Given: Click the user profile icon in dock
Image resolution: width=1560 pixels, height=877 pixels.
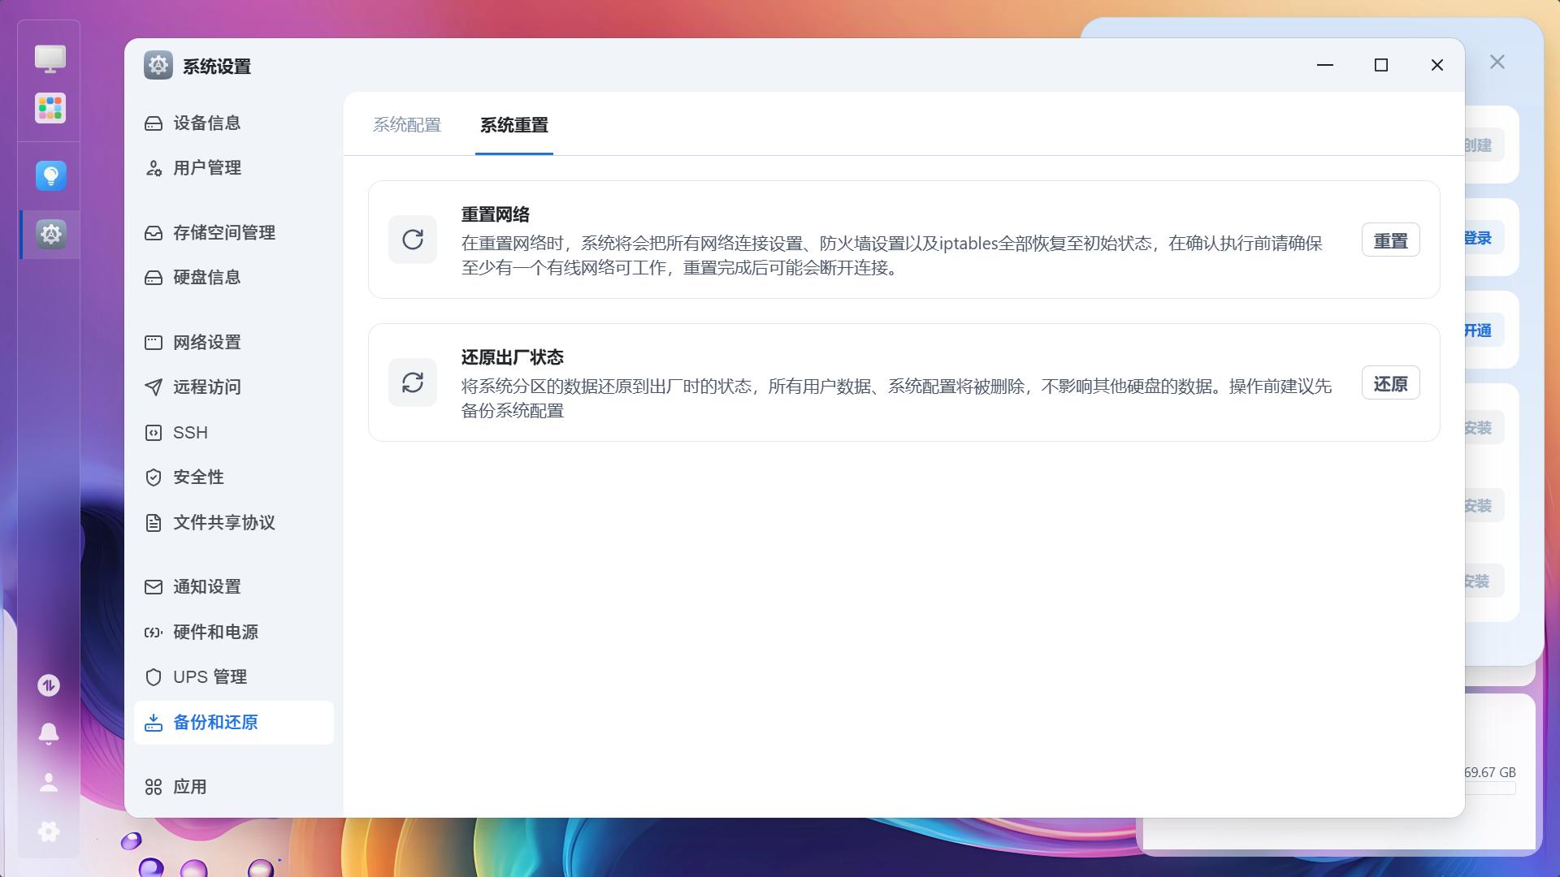Looking at the screenshot, I should coord(49,782).
